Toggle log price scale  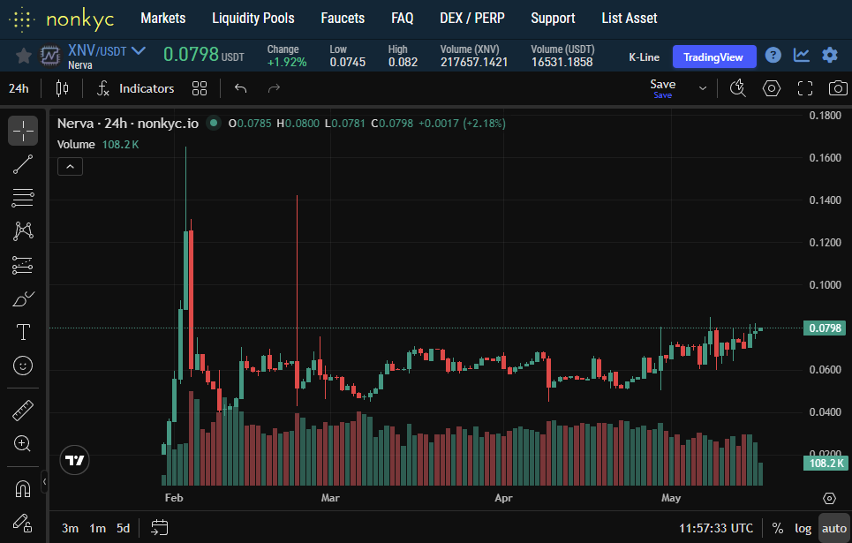point(803,528)
